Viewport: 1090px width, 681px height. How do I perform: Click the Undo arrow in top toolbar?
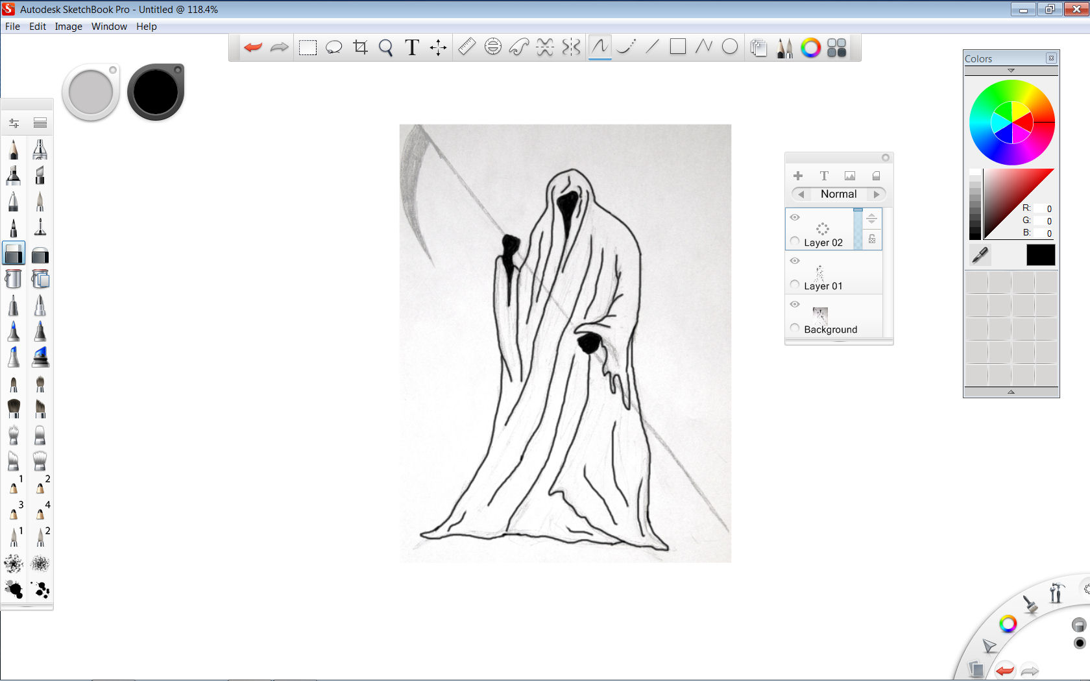coord(253,47)
